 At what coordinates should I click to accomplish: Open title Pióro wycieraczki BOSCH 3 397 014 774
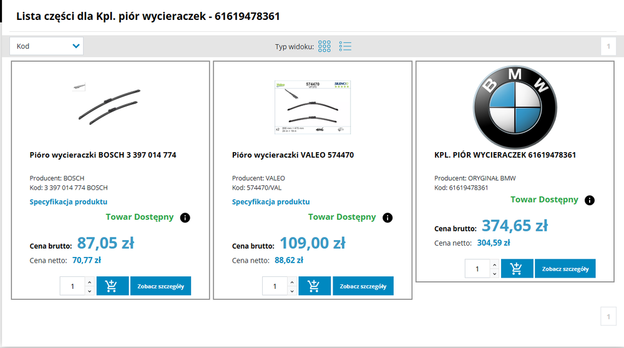click(103, 155)
